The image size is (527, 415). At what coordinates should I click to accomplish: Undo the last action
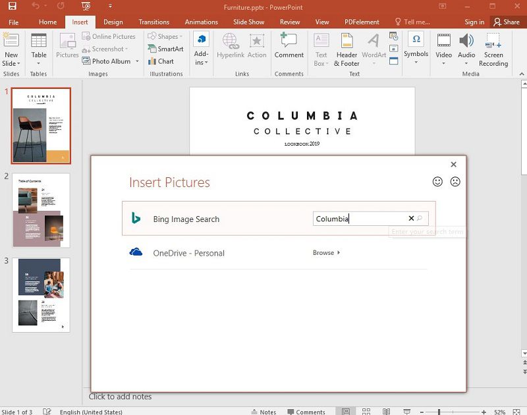point(36,6)
